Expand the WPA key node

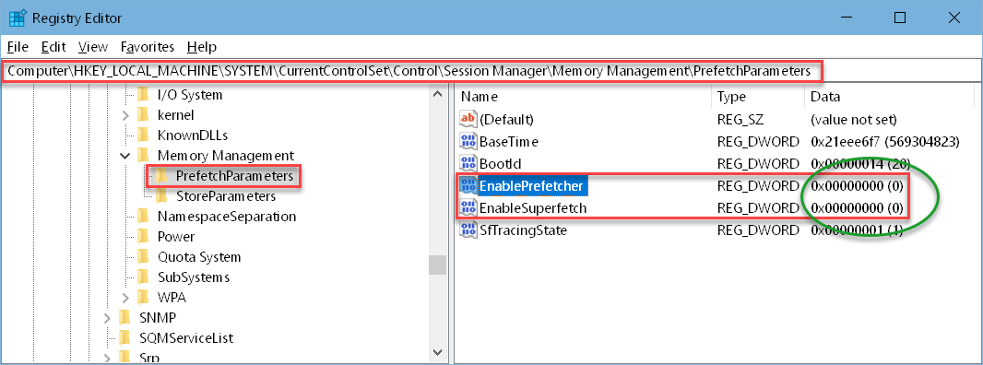pyautogui.click(x=124, y=297)
